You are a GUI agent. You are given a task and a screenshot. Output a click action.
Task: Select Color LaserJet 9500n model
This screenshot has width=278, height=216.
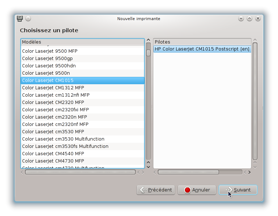[x=82, y=73]
